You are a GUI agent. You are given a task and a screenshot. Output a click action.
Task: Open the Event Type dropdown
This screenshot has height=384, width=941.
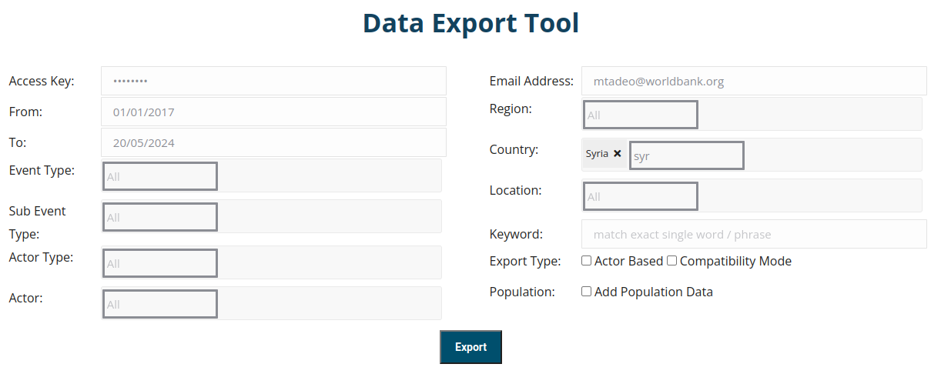click(160, 176)
